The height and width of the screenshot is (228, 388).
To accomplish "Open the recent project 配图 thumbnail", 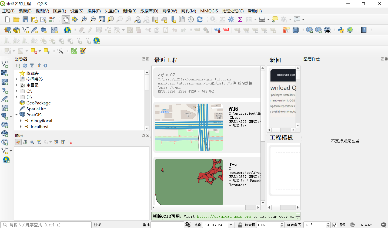I will [x=188, y=127].
